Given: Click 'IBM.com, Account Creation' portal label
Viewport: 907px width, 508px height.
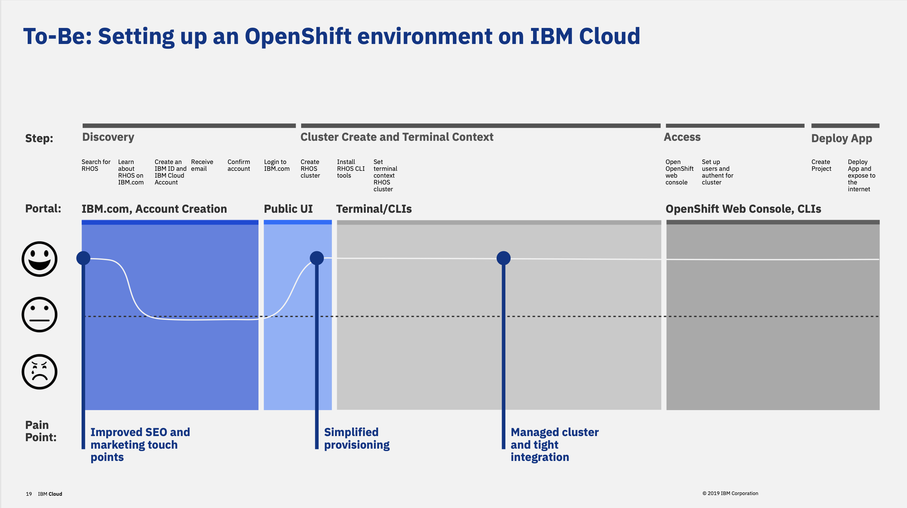Looking at the screenshot, I should point(154,209).
